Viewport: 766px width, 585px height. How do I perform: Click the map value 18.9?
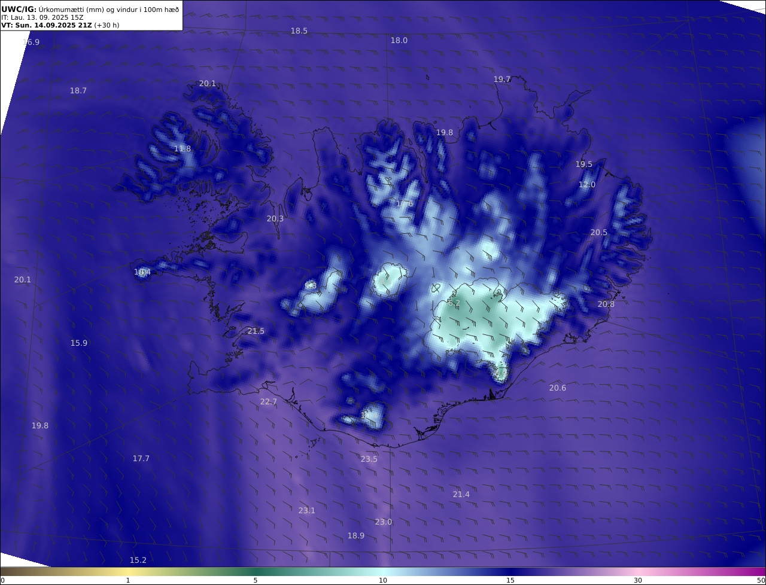[x=356, y=536]
